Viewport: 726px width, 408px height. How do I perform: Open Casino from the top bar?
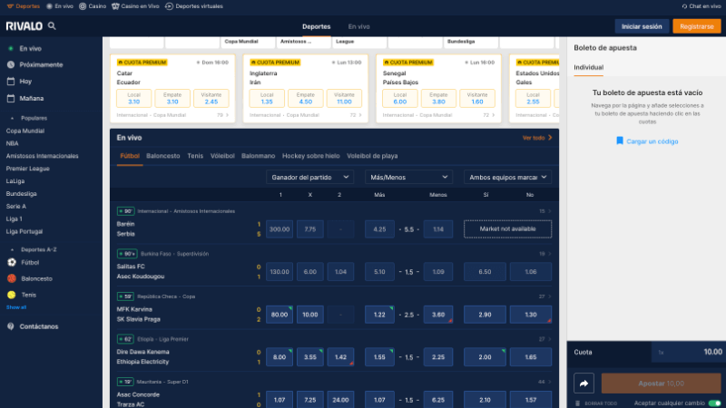93,6
